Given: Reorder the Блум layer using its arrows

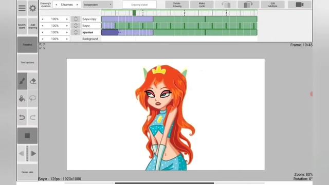Looking at the screenshot, I should tap(76, 26).
